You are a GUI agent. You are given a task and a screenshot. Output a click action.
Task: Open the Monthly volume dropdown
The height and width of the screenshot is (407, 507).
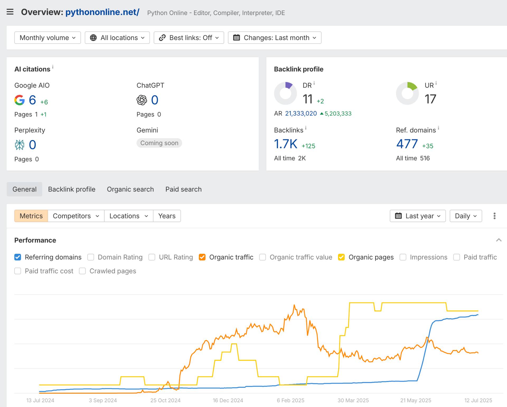48,38
